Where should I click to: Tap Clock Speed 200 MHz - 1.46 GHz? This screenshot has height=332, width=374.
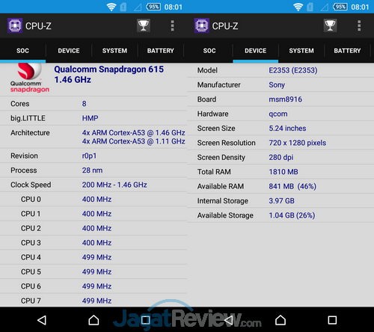(114, 185)
